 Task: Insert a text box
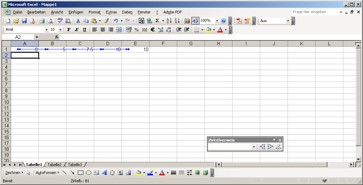click(x=97, y=173)
